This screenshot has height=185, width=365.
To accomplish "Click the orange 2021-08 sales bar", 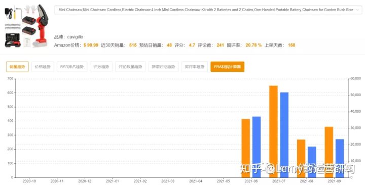I will [x=301, y=159].
